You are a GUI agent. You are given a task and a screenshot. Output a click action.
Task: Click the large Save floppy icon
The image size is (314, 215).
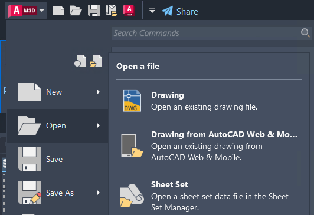[x=30, y=159]
